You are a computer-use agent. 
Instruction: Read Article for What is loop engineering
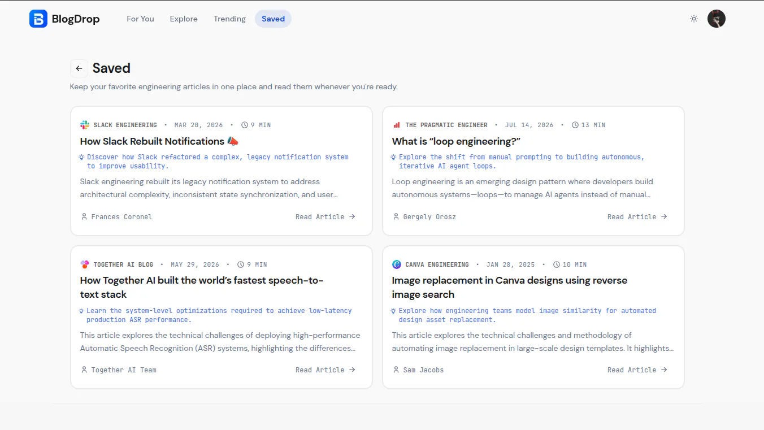click(637, 216)
